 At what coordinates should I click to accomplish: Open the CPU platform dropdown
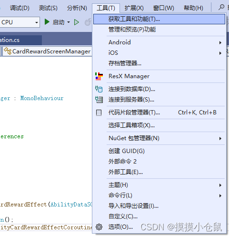coord(37,22)
